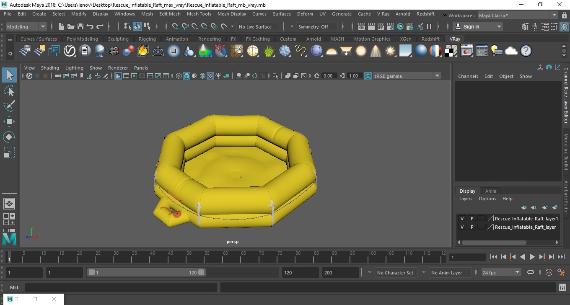Click the question mark help shelf icon
This screenshot has height=305, width=570.
click(x=526, y=51)
